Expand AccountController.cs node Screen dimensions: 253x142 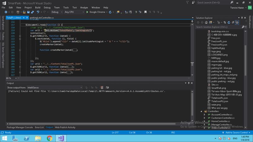(x=204, y=115)
